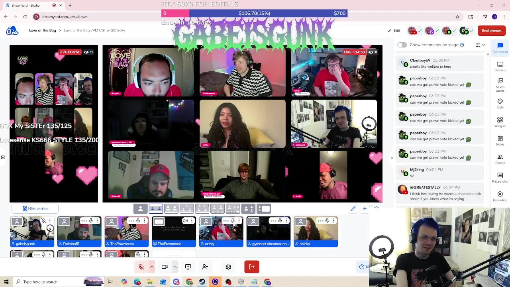Expand camera options chevron
The width and height of the screenshot is (510, 287).
click(175, 267)
